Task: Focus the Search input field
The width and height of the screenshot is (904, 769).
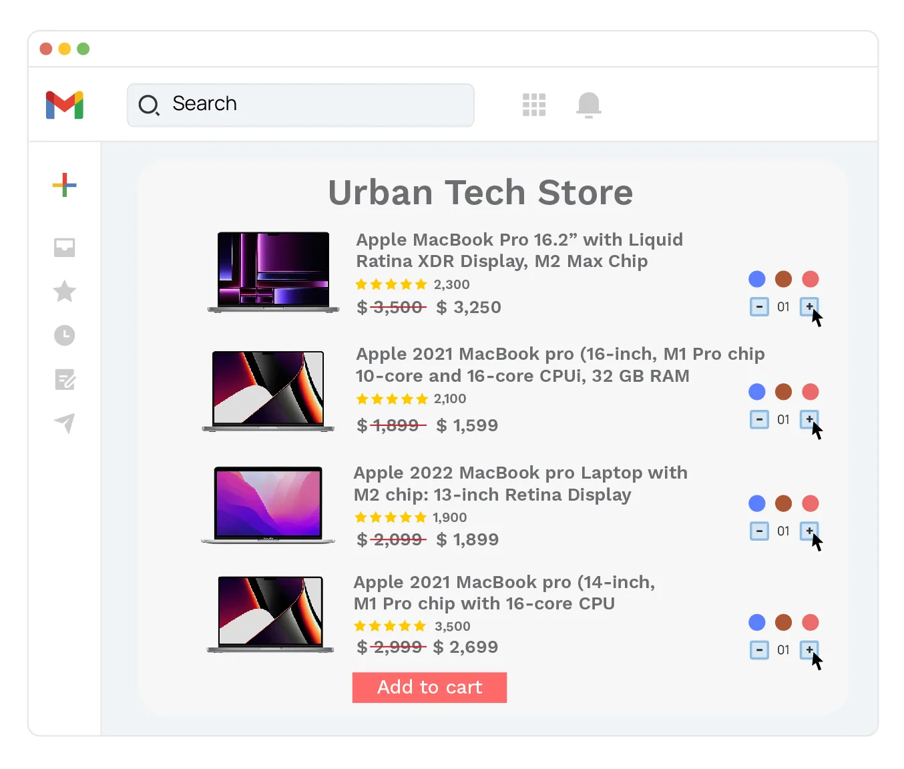Action: click(x=300, y=105)
